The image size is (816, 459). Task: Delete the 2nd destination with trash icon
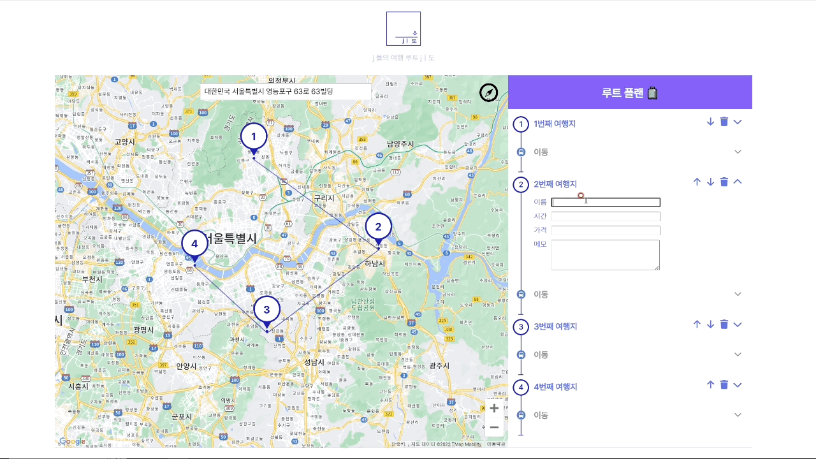click(x=724, y=182)
